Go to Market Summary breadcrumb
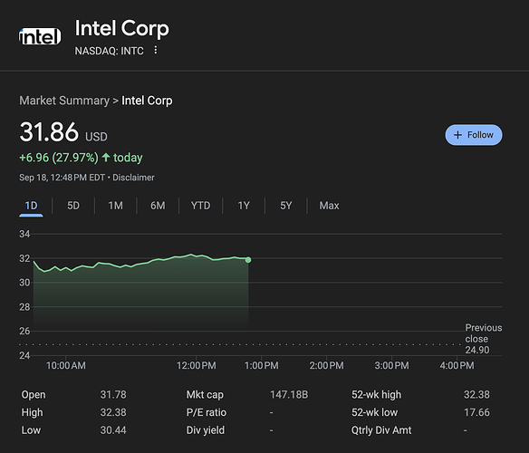529x453 pixels. 64,101
